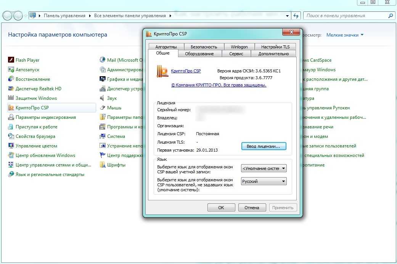
Task: Open the Русский language dropdown
Action: pos(264,181)
